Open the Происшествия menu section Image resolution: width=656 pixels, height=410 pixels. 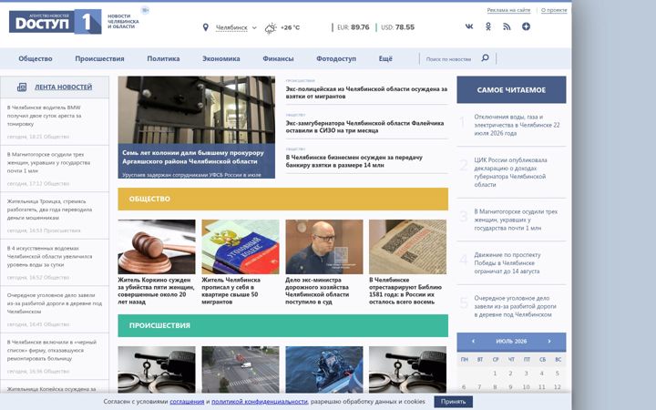coord(99,58)
